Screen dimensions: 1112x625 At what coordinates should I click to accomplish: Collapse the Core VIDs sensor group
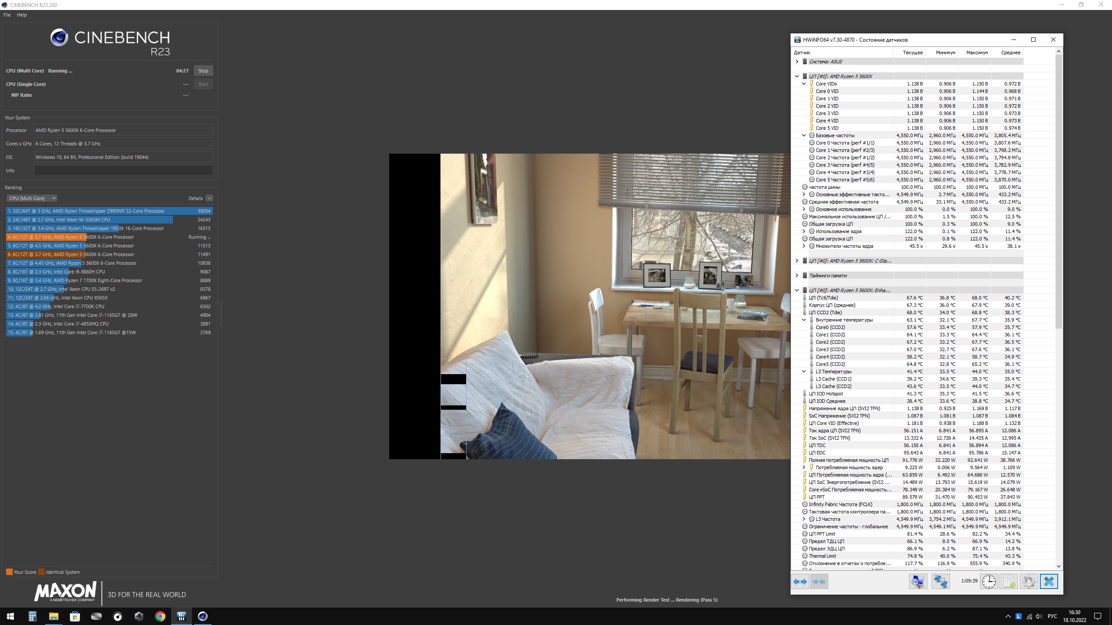pyautogui.click(x=804, y=84)
